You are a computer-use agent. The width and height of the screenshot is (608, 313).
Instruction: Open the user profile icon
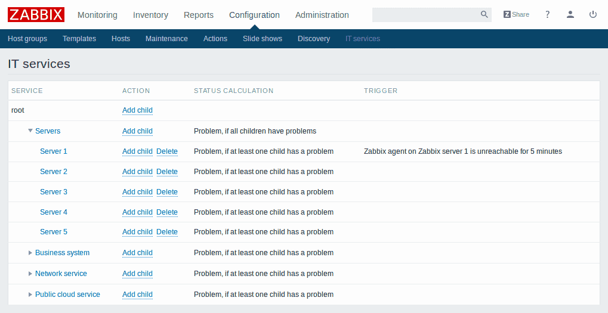point(570,15)
